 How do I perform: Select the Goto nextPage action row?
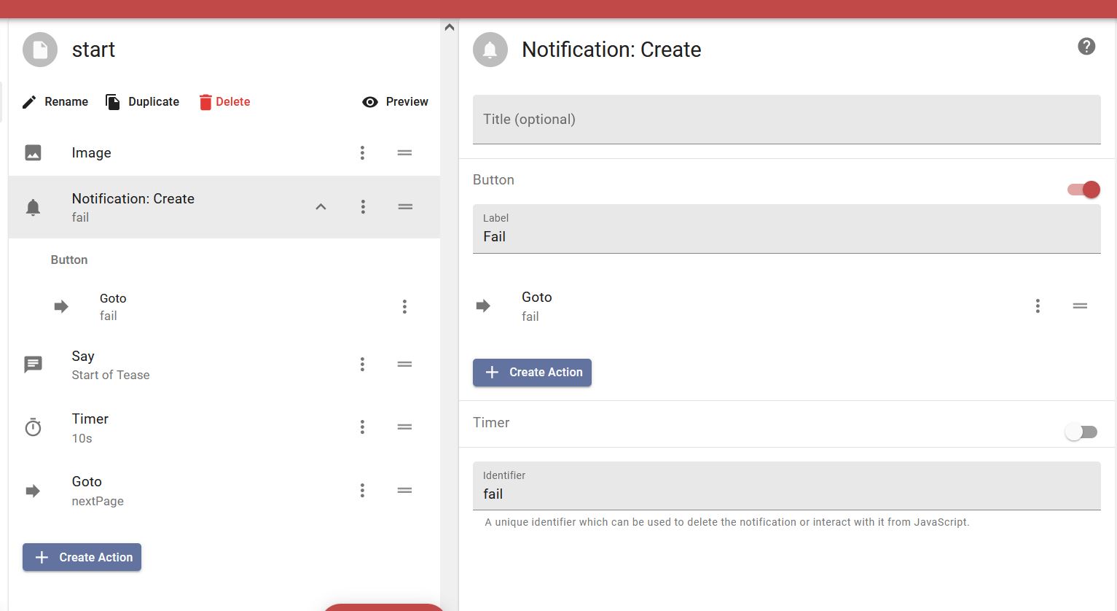click(x=224, y=491)
